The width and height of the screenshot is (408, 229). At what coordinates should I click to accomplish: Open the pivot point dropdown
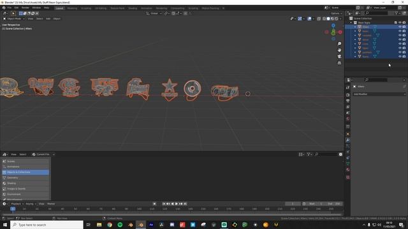pyautogui.click(x=166, y=13)
